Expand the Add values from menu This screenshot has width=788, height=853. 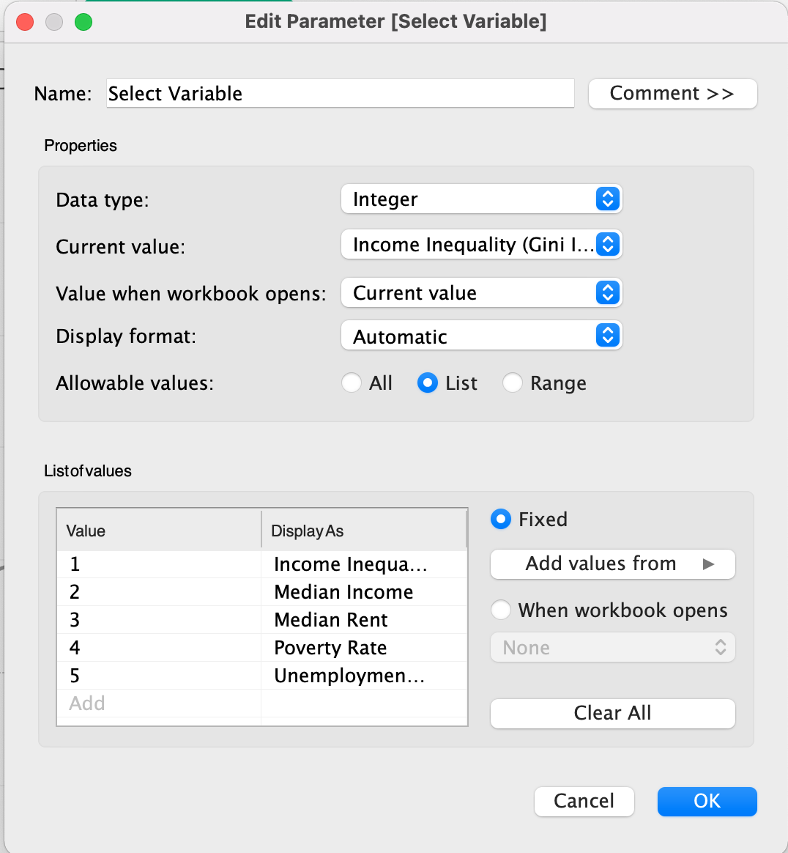(x=612, y=564)
